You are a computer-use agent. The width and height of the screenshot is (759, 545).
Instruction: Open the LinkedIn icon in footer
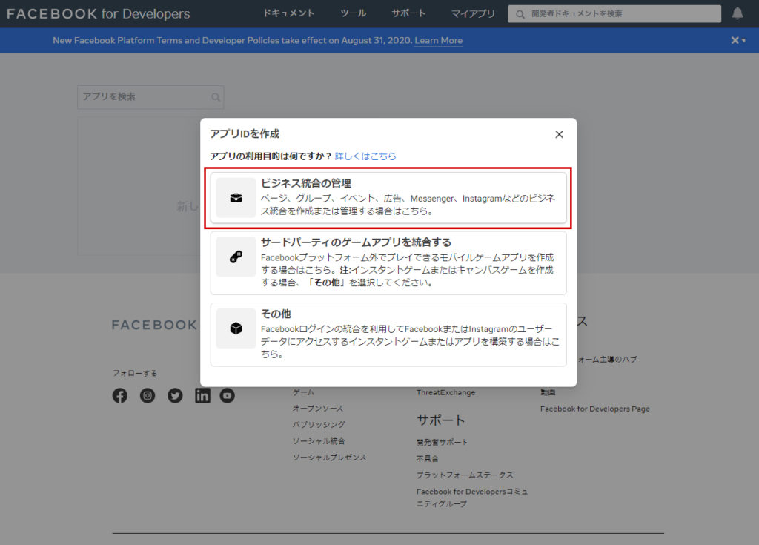[x=202, y=396]
